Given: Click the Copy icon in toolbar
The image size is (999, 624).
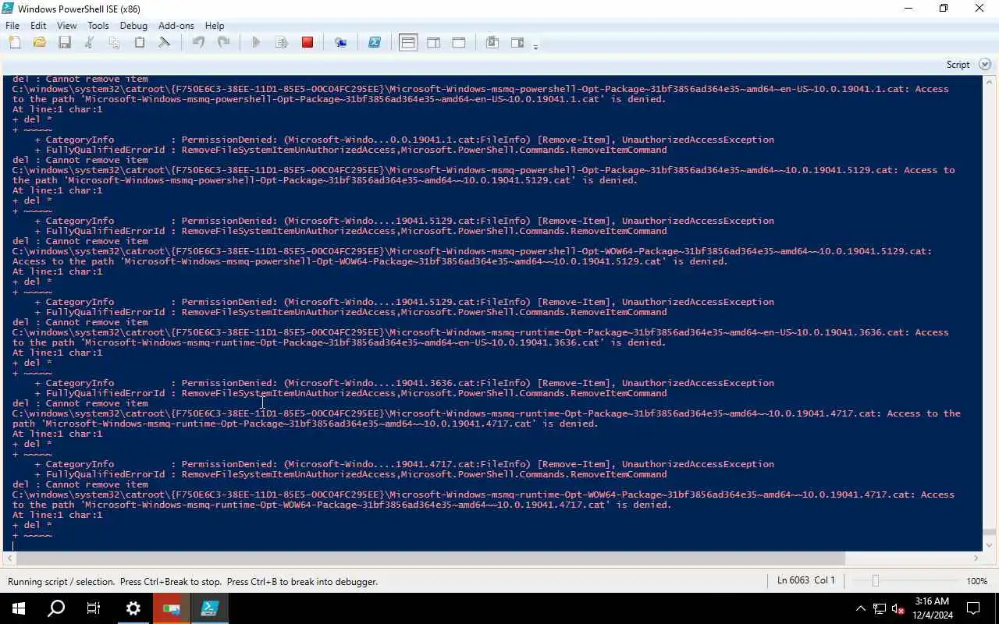Looking at the screenshot, I should point(115,43).
